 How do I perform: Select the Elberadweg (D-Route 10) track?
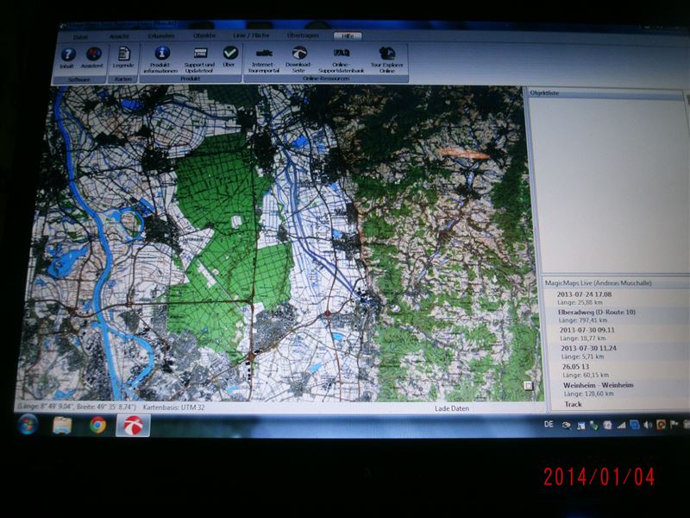pyautogui.click(x=597, y=312)
